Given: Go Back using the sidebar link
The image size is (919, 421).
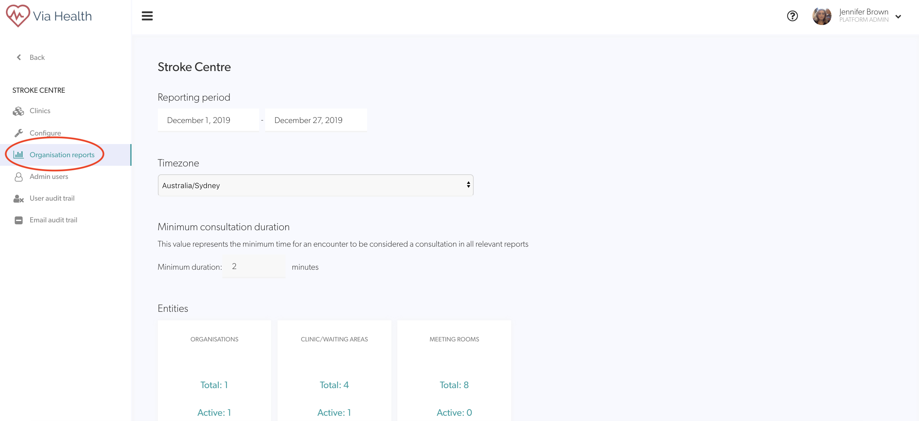Looking at the screenshot, I should tap(37, 58).
